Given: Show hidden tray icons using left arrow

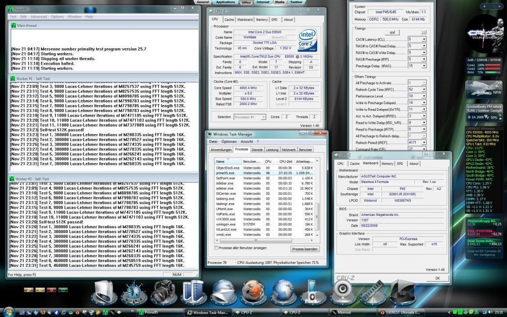Looking at the screenshot, I should click(x=449, y=312).
